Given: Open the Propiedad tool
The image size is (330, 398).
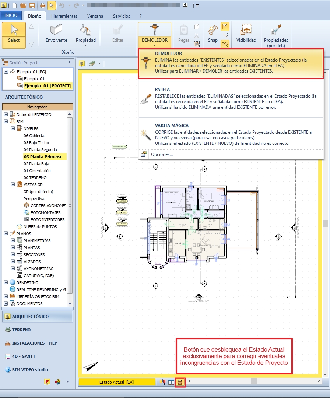Looking at the screenshot, I should pyautogui.click(x=86, y=35).
